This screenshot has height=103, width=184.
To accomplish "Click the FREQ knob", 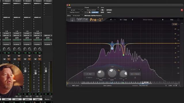I will point(101,74).
